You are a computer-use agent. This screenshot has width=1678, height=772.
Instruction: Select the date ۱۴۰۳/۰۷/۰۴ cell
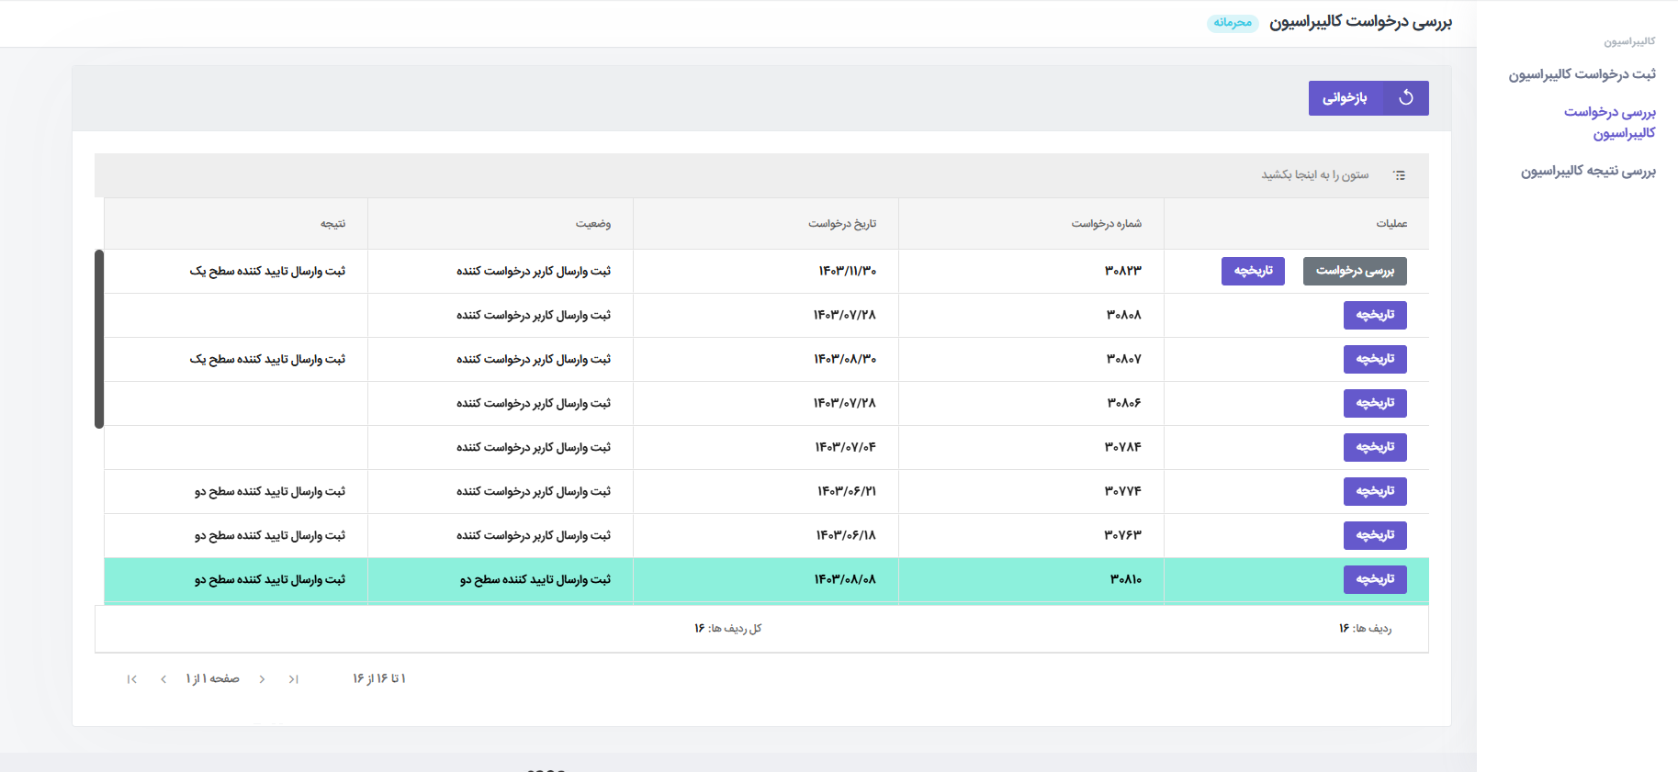click(766, 447)
